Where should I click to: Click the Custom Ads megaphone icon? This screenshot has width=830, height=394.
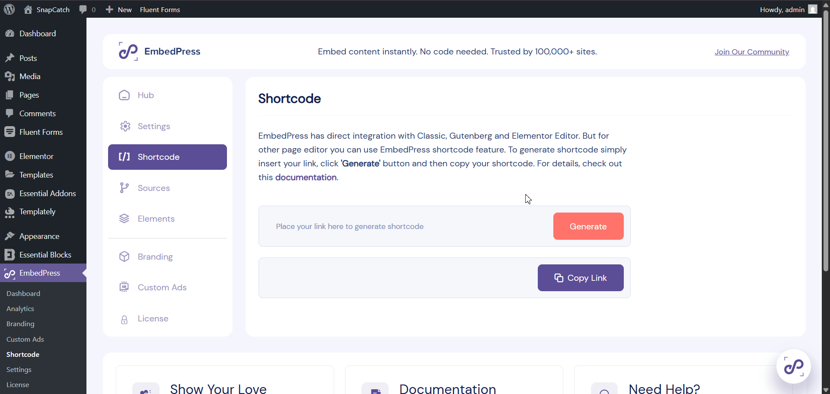click(x=124, y=286)
